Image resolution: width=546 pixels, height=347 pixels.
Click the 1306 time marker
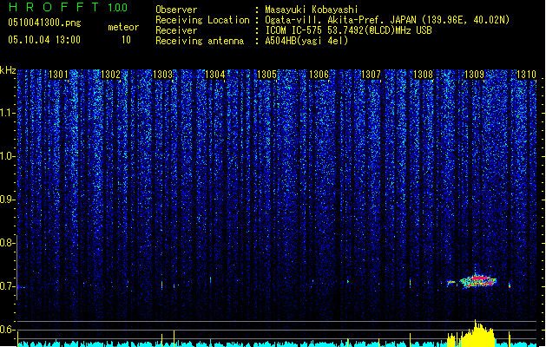pyautogui.click(x=319, y=74)
